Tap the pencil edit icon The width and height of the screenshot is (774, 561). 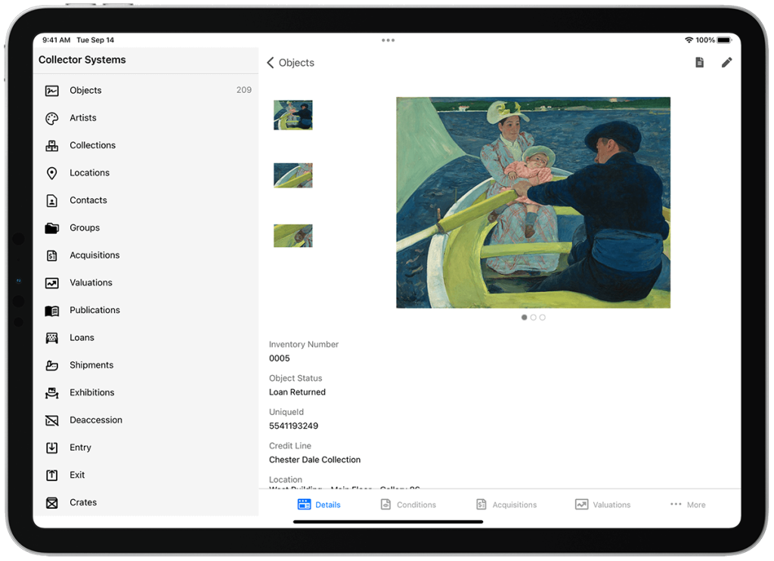point(726,63)
